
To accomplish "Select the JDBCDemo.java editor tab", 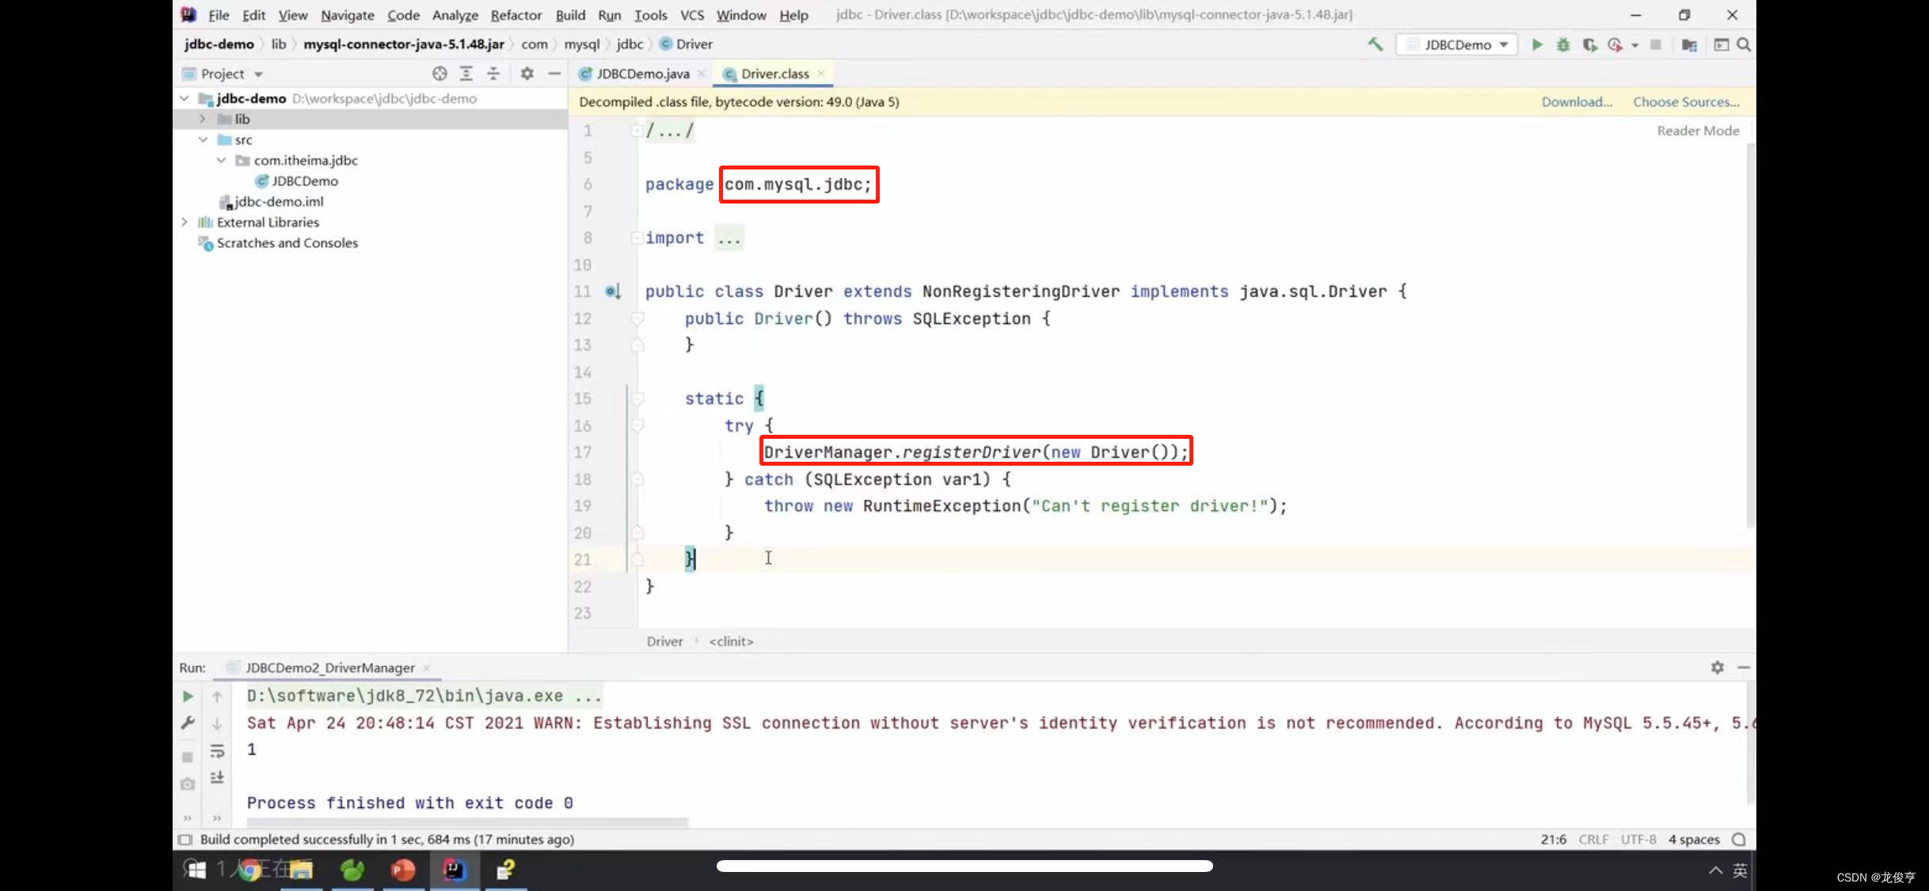I will 641,74.
